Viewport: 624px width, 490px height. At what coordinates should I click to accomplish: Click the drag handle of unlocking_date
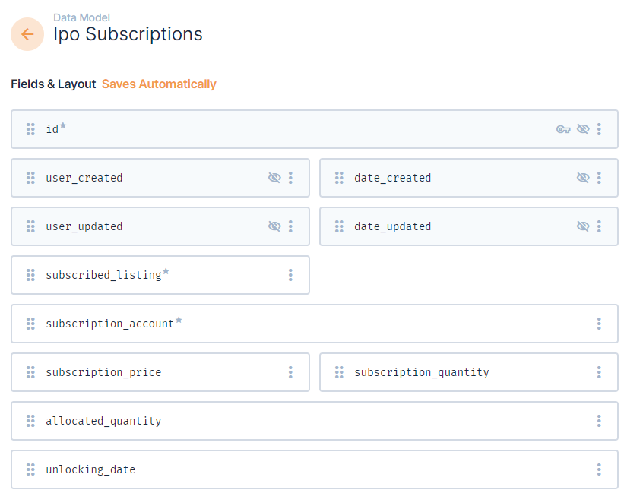pyautogui.click(x=30, y=469)
